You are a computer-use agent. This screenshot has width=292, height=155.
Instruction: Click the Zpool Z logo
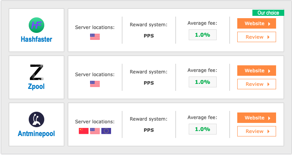(36, 72)
